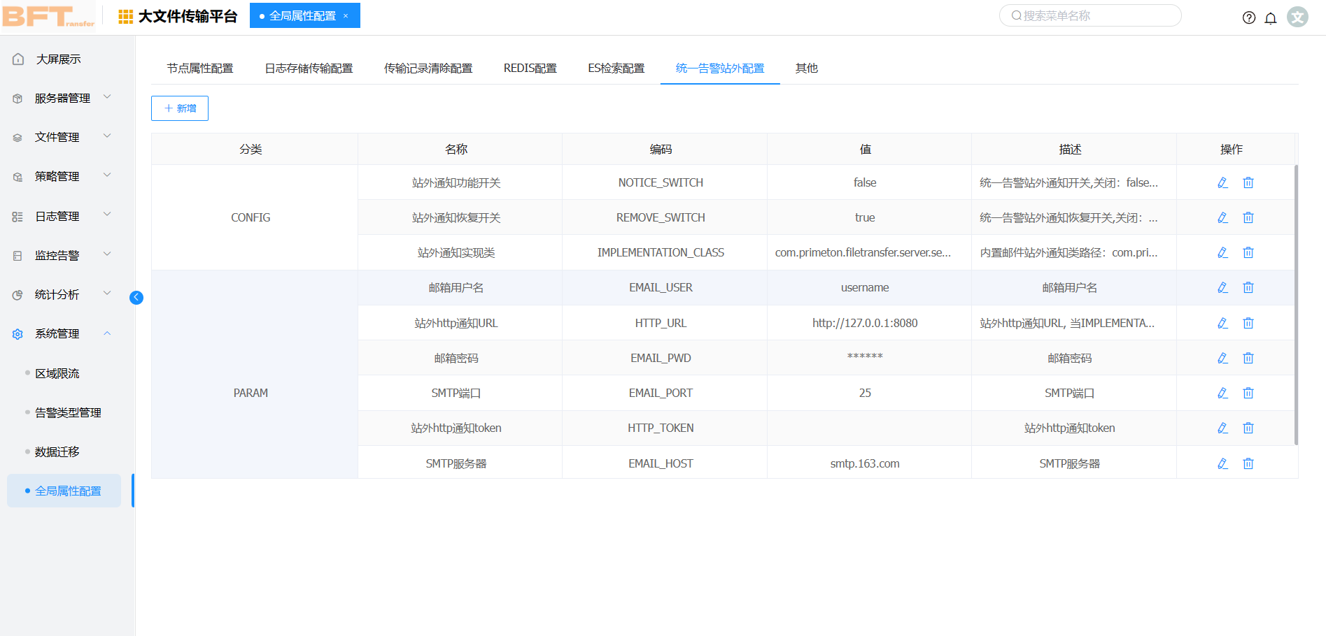Click the user avatar icon
This screenshot has height=636, width=1326.
coord(1297,17)
